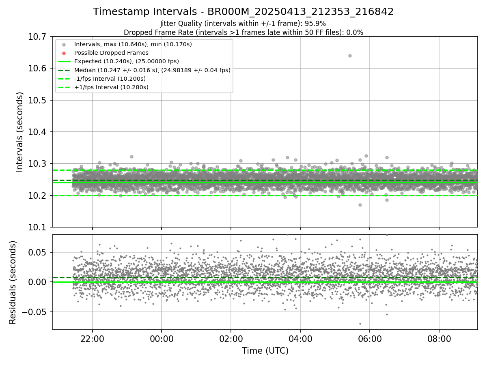Click the Possible Dropped Frames legend entry

pos(111,53)
